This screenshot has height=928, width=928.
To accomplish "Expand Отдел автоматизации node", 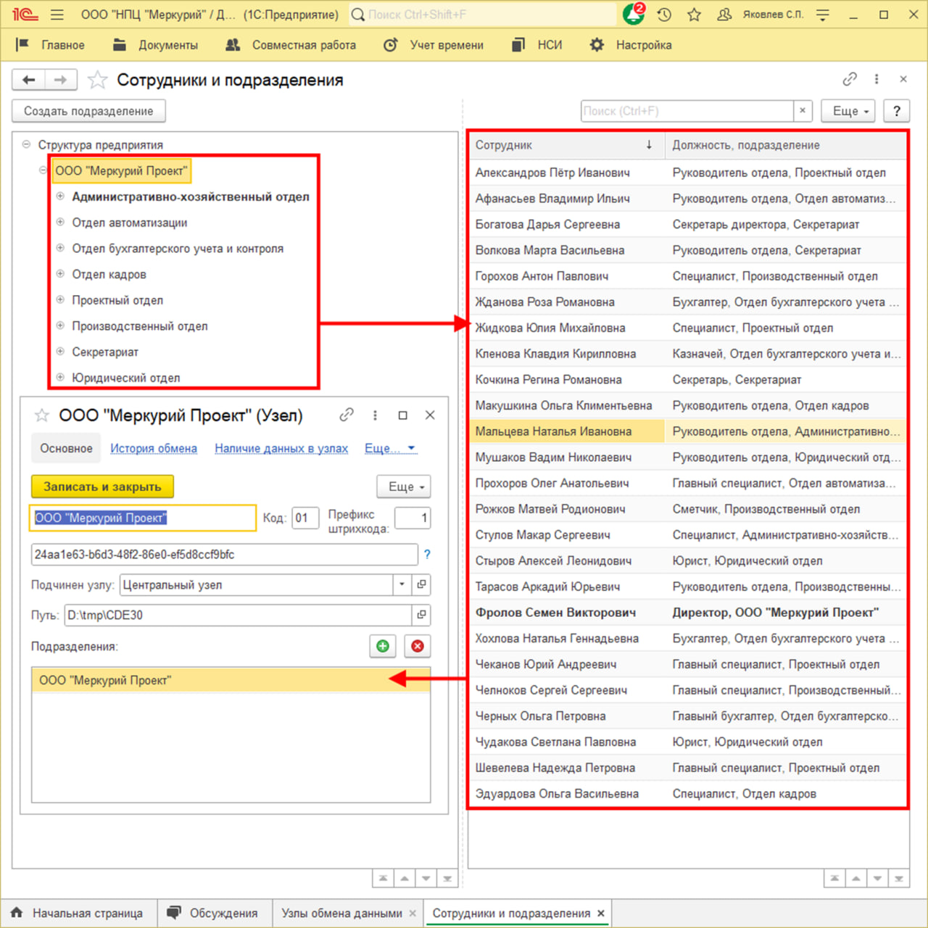I will (x=60, y=223).
